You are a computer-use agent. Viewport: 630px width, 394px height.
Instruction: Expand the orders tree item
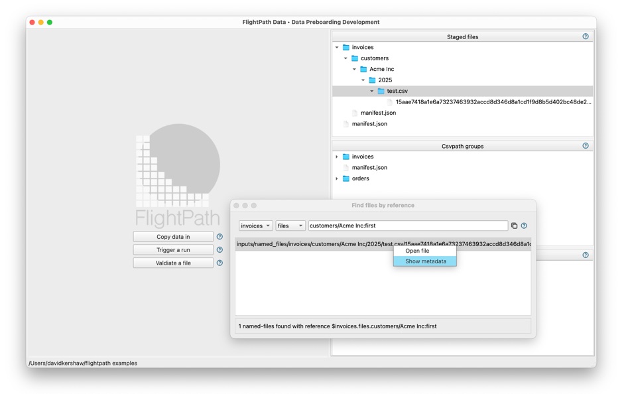point(338,178)
